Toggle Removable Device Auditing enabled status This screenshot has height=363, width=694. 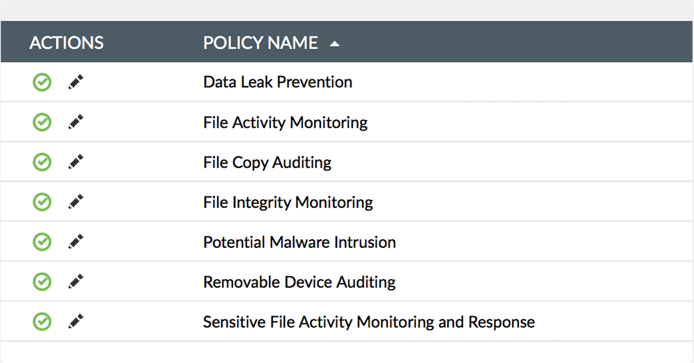(x=42, y=282)
